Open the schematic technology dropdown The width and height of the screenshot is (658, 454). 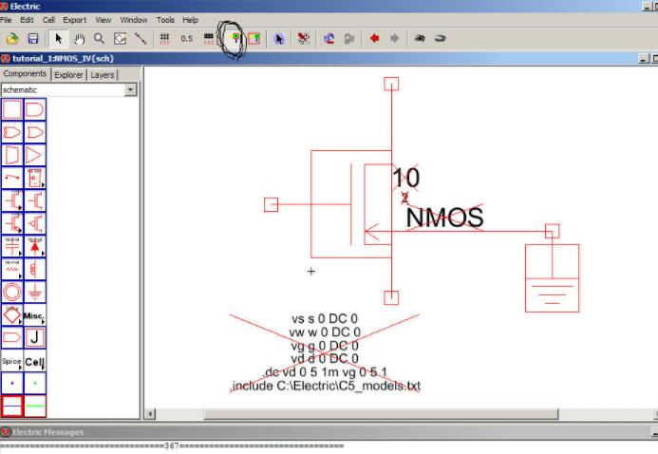(x=130, y=89)
